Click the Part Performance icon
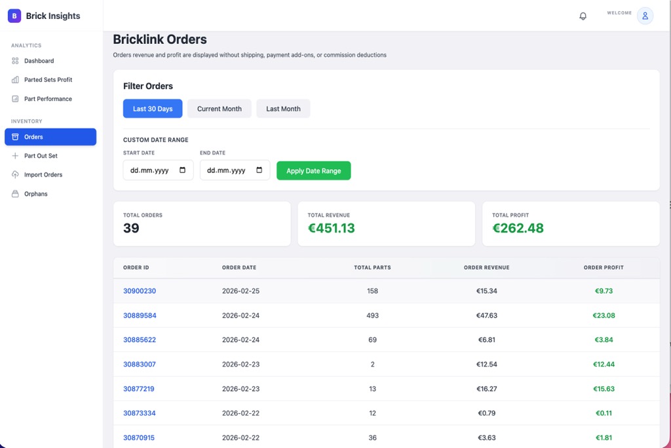 click(15, 99)
